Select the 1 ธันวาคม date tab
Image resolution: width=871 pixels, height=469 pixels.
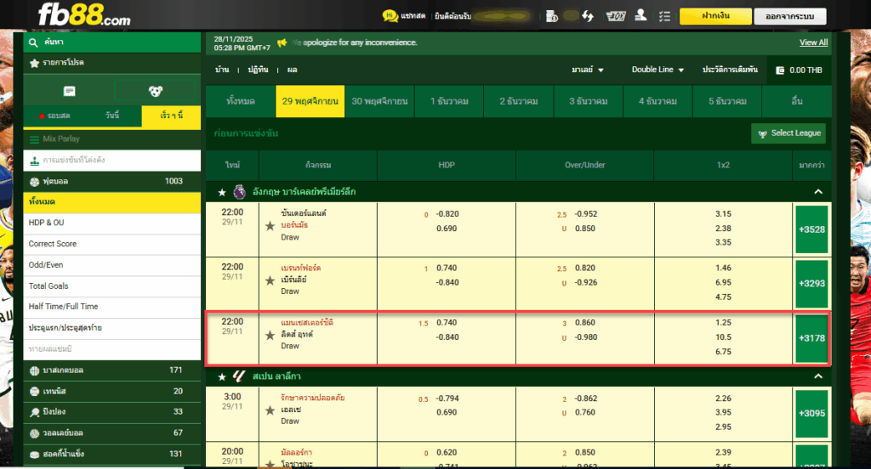(x=449, y=102)
